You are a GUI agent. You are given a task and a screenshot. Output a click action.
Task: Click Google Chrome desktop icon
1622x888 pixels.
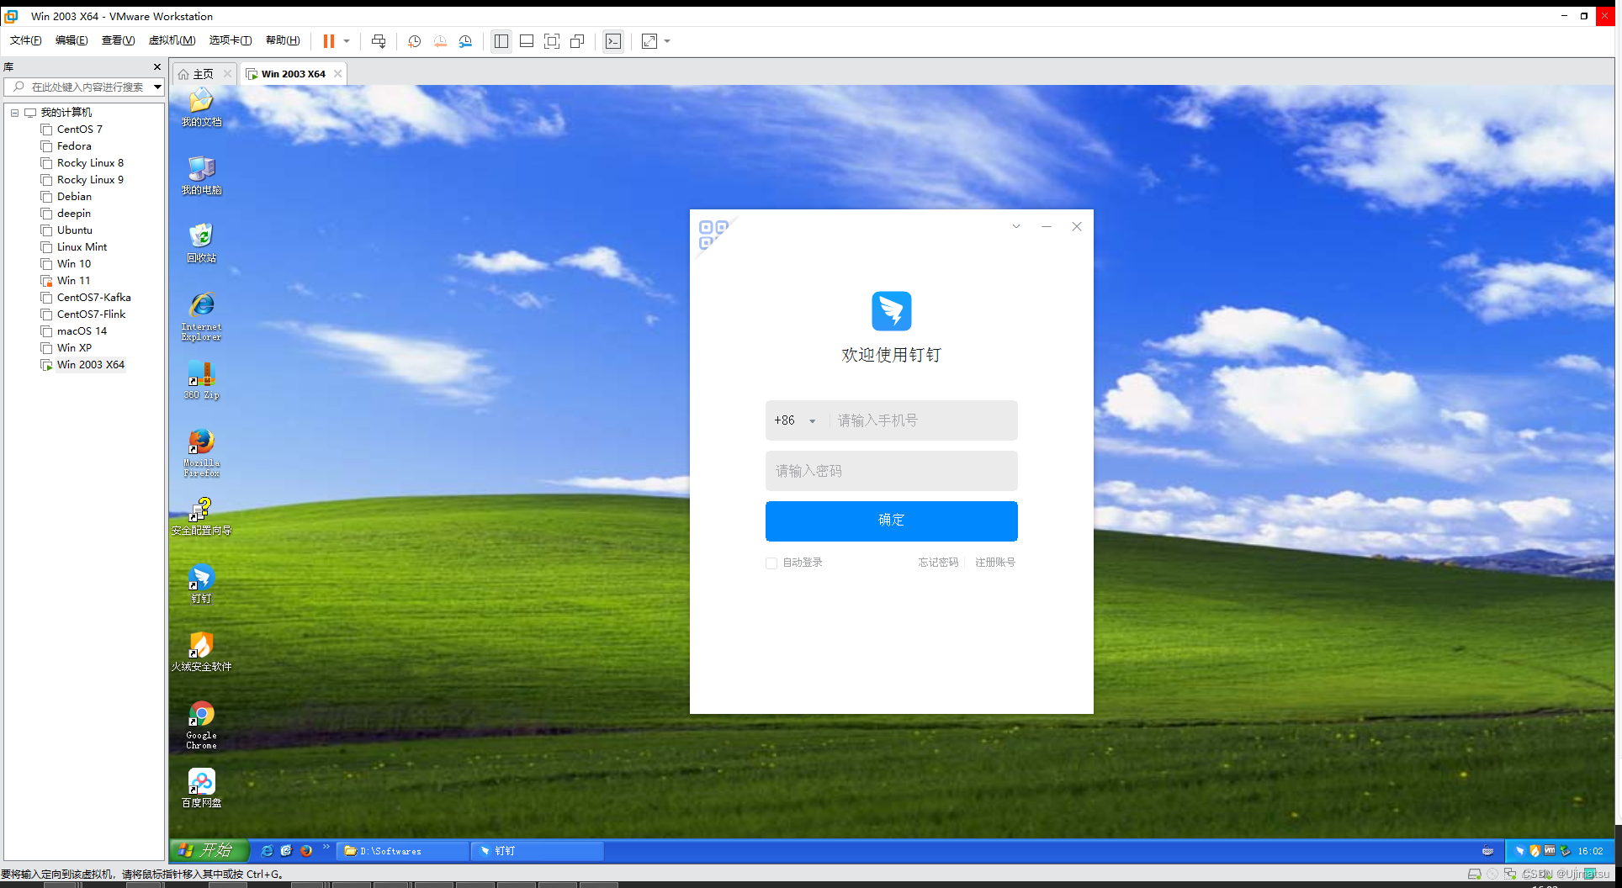(201, 726)
